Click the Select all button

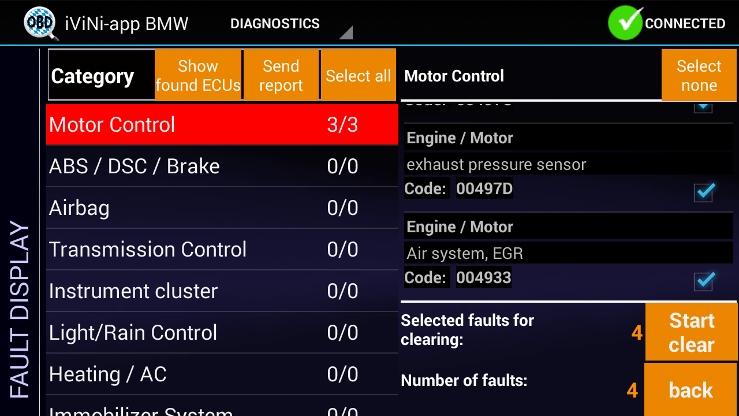(x=358, y=76)
